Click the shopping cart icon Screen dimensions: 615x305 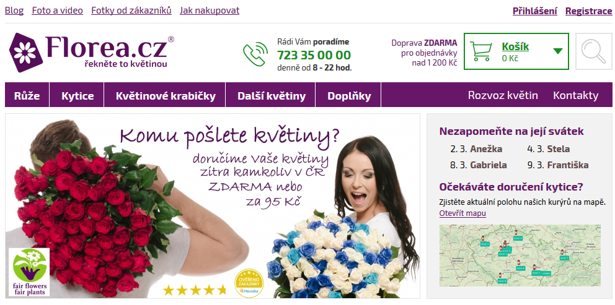coord(481,51)
